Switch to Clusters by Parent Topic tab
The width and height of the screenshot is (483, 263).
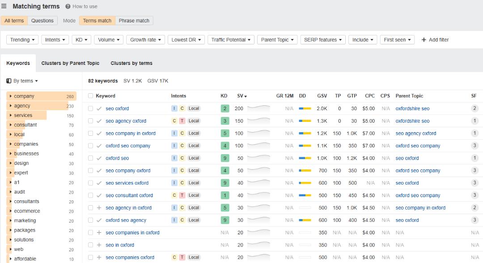pyautogui.click(x=70, y=63)
